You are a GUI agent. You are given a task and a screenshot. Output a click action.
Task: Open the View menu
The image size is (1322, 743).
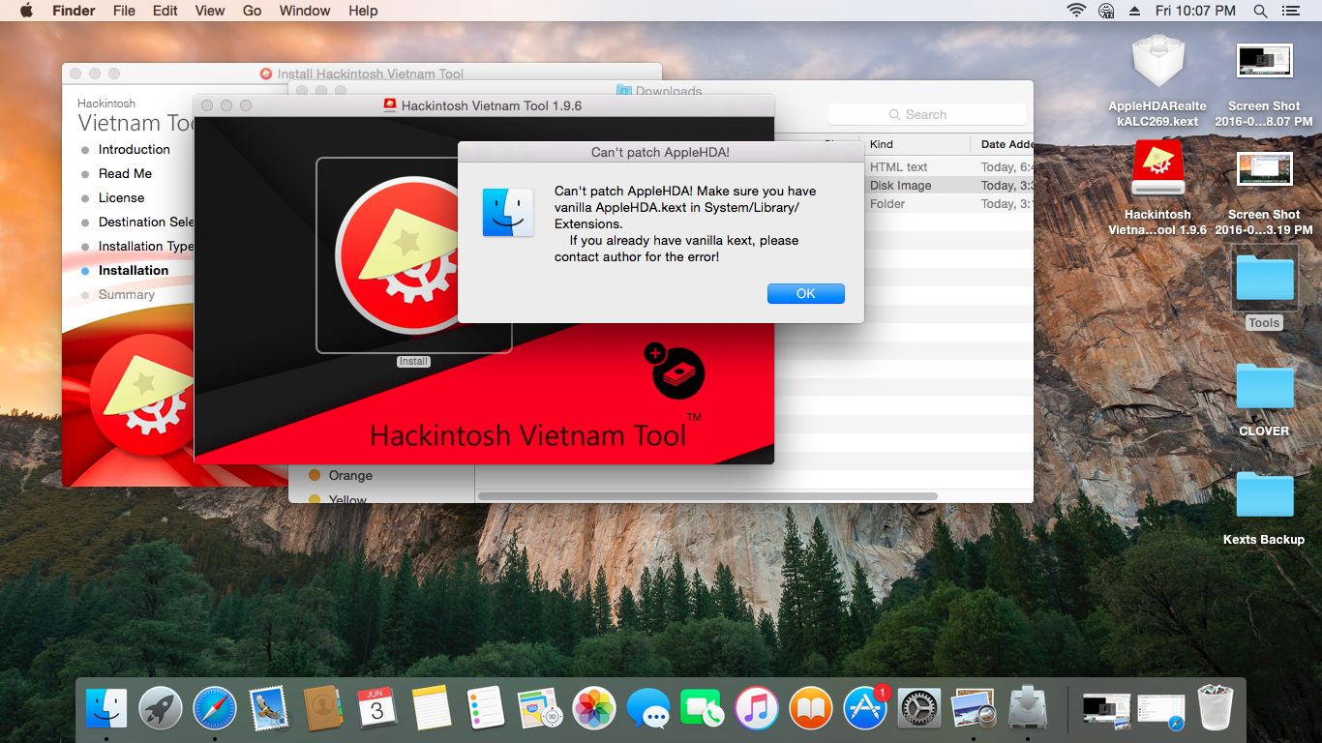point(210,11)
